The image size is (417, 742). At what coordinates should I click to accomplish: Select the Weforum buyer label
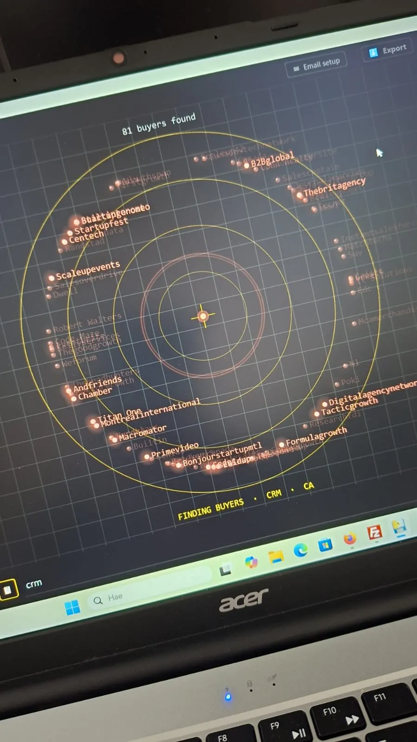coord(79,361)
